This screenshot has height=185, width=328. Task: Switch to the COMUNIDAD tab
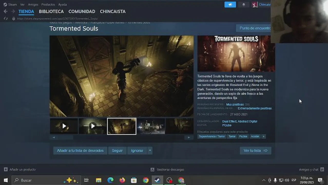[82, 12]
